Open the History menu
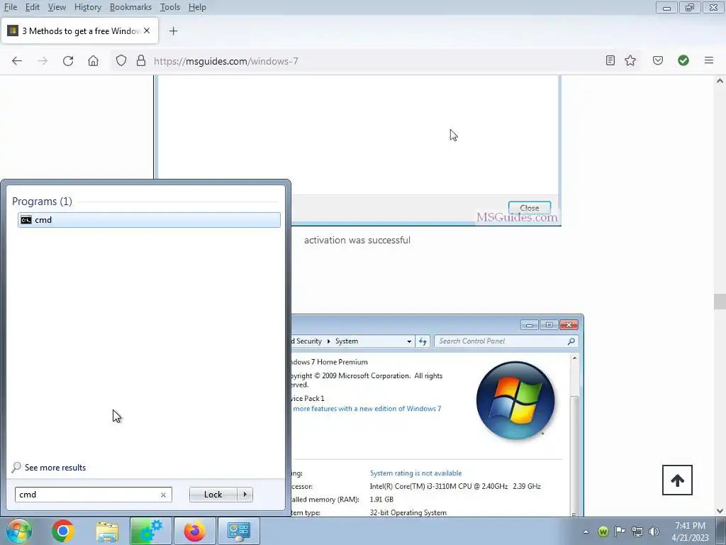 (87, 7)
